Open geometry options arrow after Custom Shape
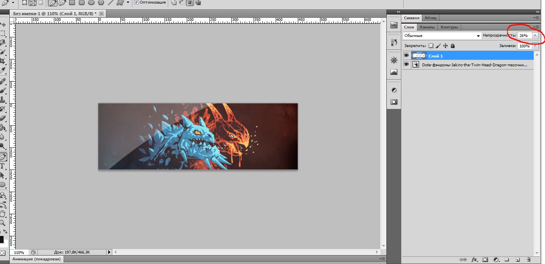Viewport: 545px width, 264px height. (x=128, y=2)
